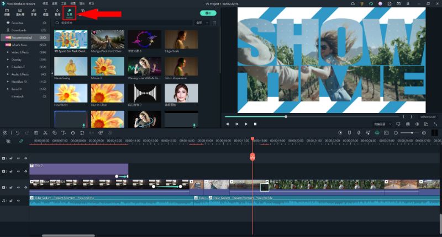Lock the Title 2 track
The width and height of the screenshot is (442, 237).
[10, 171]
